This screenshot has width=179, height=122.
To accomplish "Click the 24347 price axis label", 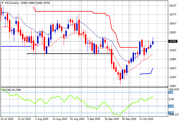I will (173, 50).
